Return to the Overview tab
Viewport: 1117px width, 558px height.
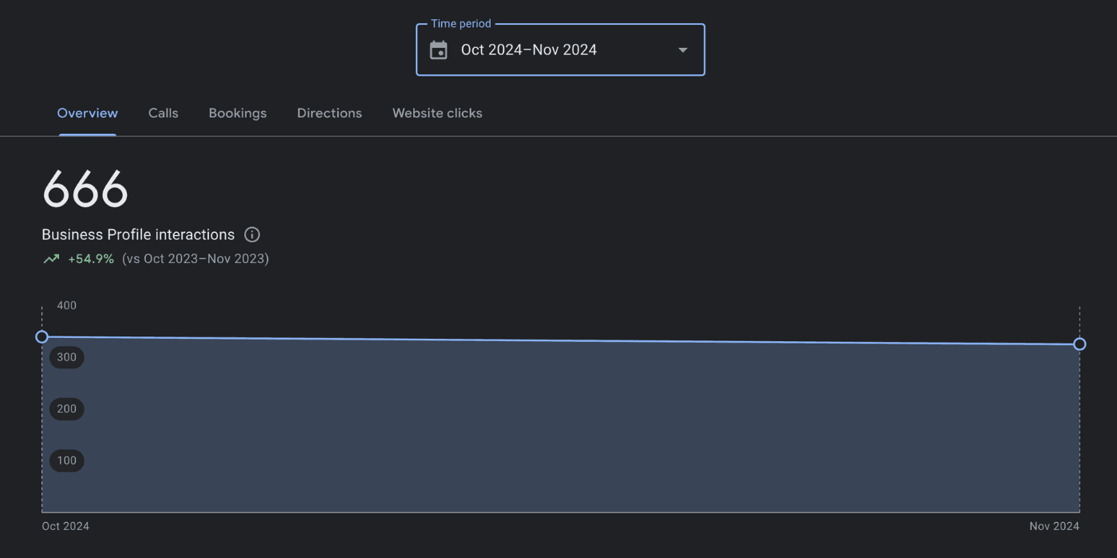click(87, 113)
